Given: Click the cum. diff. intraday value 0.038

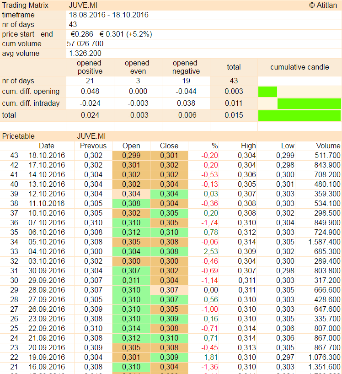Looking at the screenshot, I should 186,103.
